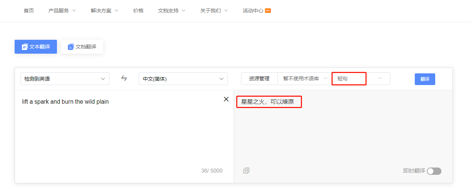Open the 短句 mode dropdown
The image size is (471, 196).
[x=360, y=78]
